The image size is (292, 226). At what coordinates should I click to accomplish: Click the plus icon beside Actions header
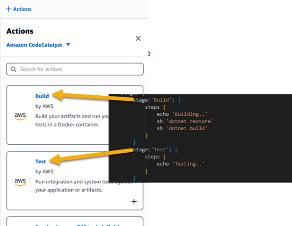[8, 9]
